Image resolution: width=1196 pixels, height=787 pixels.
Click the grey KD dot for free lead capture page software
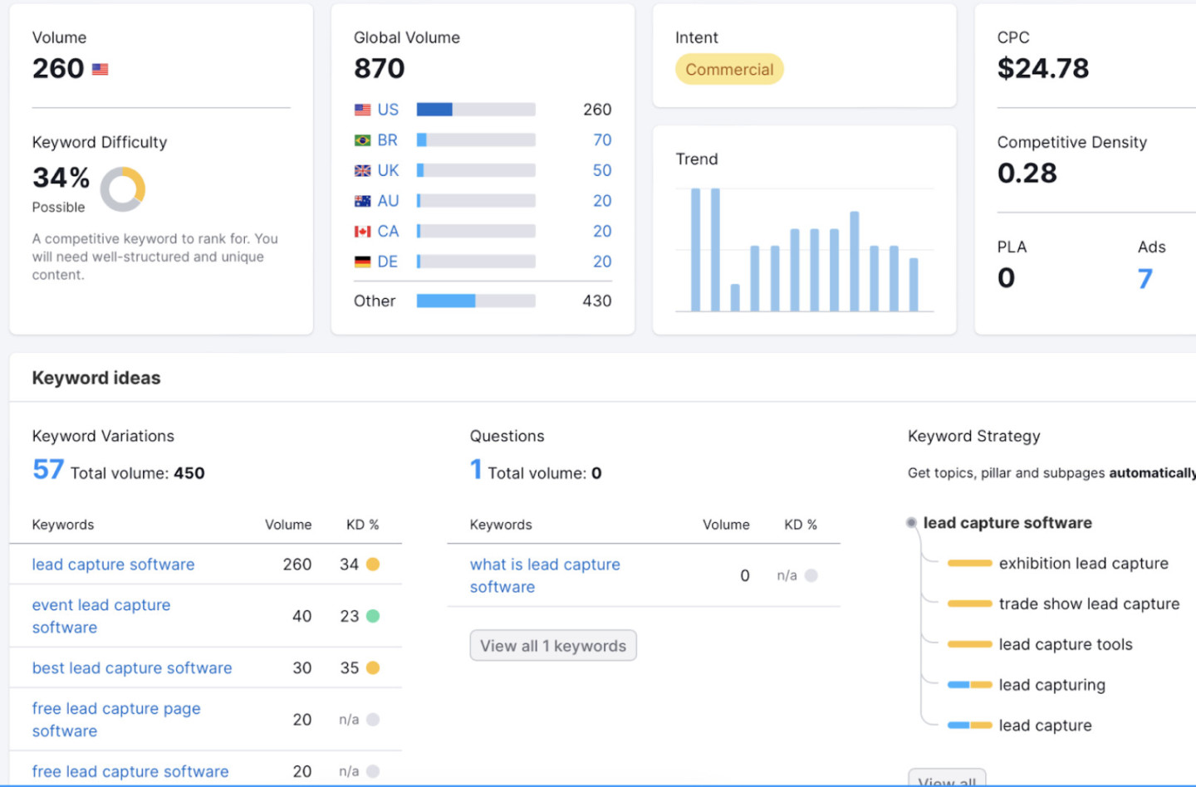click(373, 720)
